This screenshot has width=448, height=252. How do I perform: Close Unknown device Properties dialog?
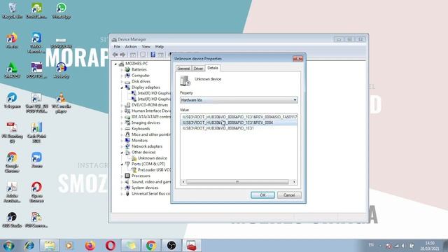297,59
